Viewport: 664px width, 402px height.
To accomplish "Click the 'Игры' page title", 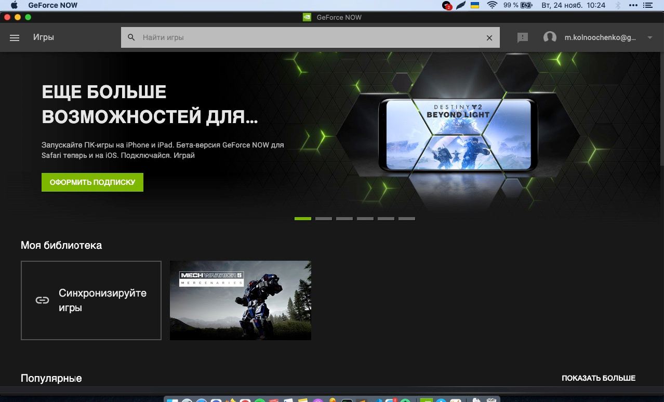I will coord(44,37).
